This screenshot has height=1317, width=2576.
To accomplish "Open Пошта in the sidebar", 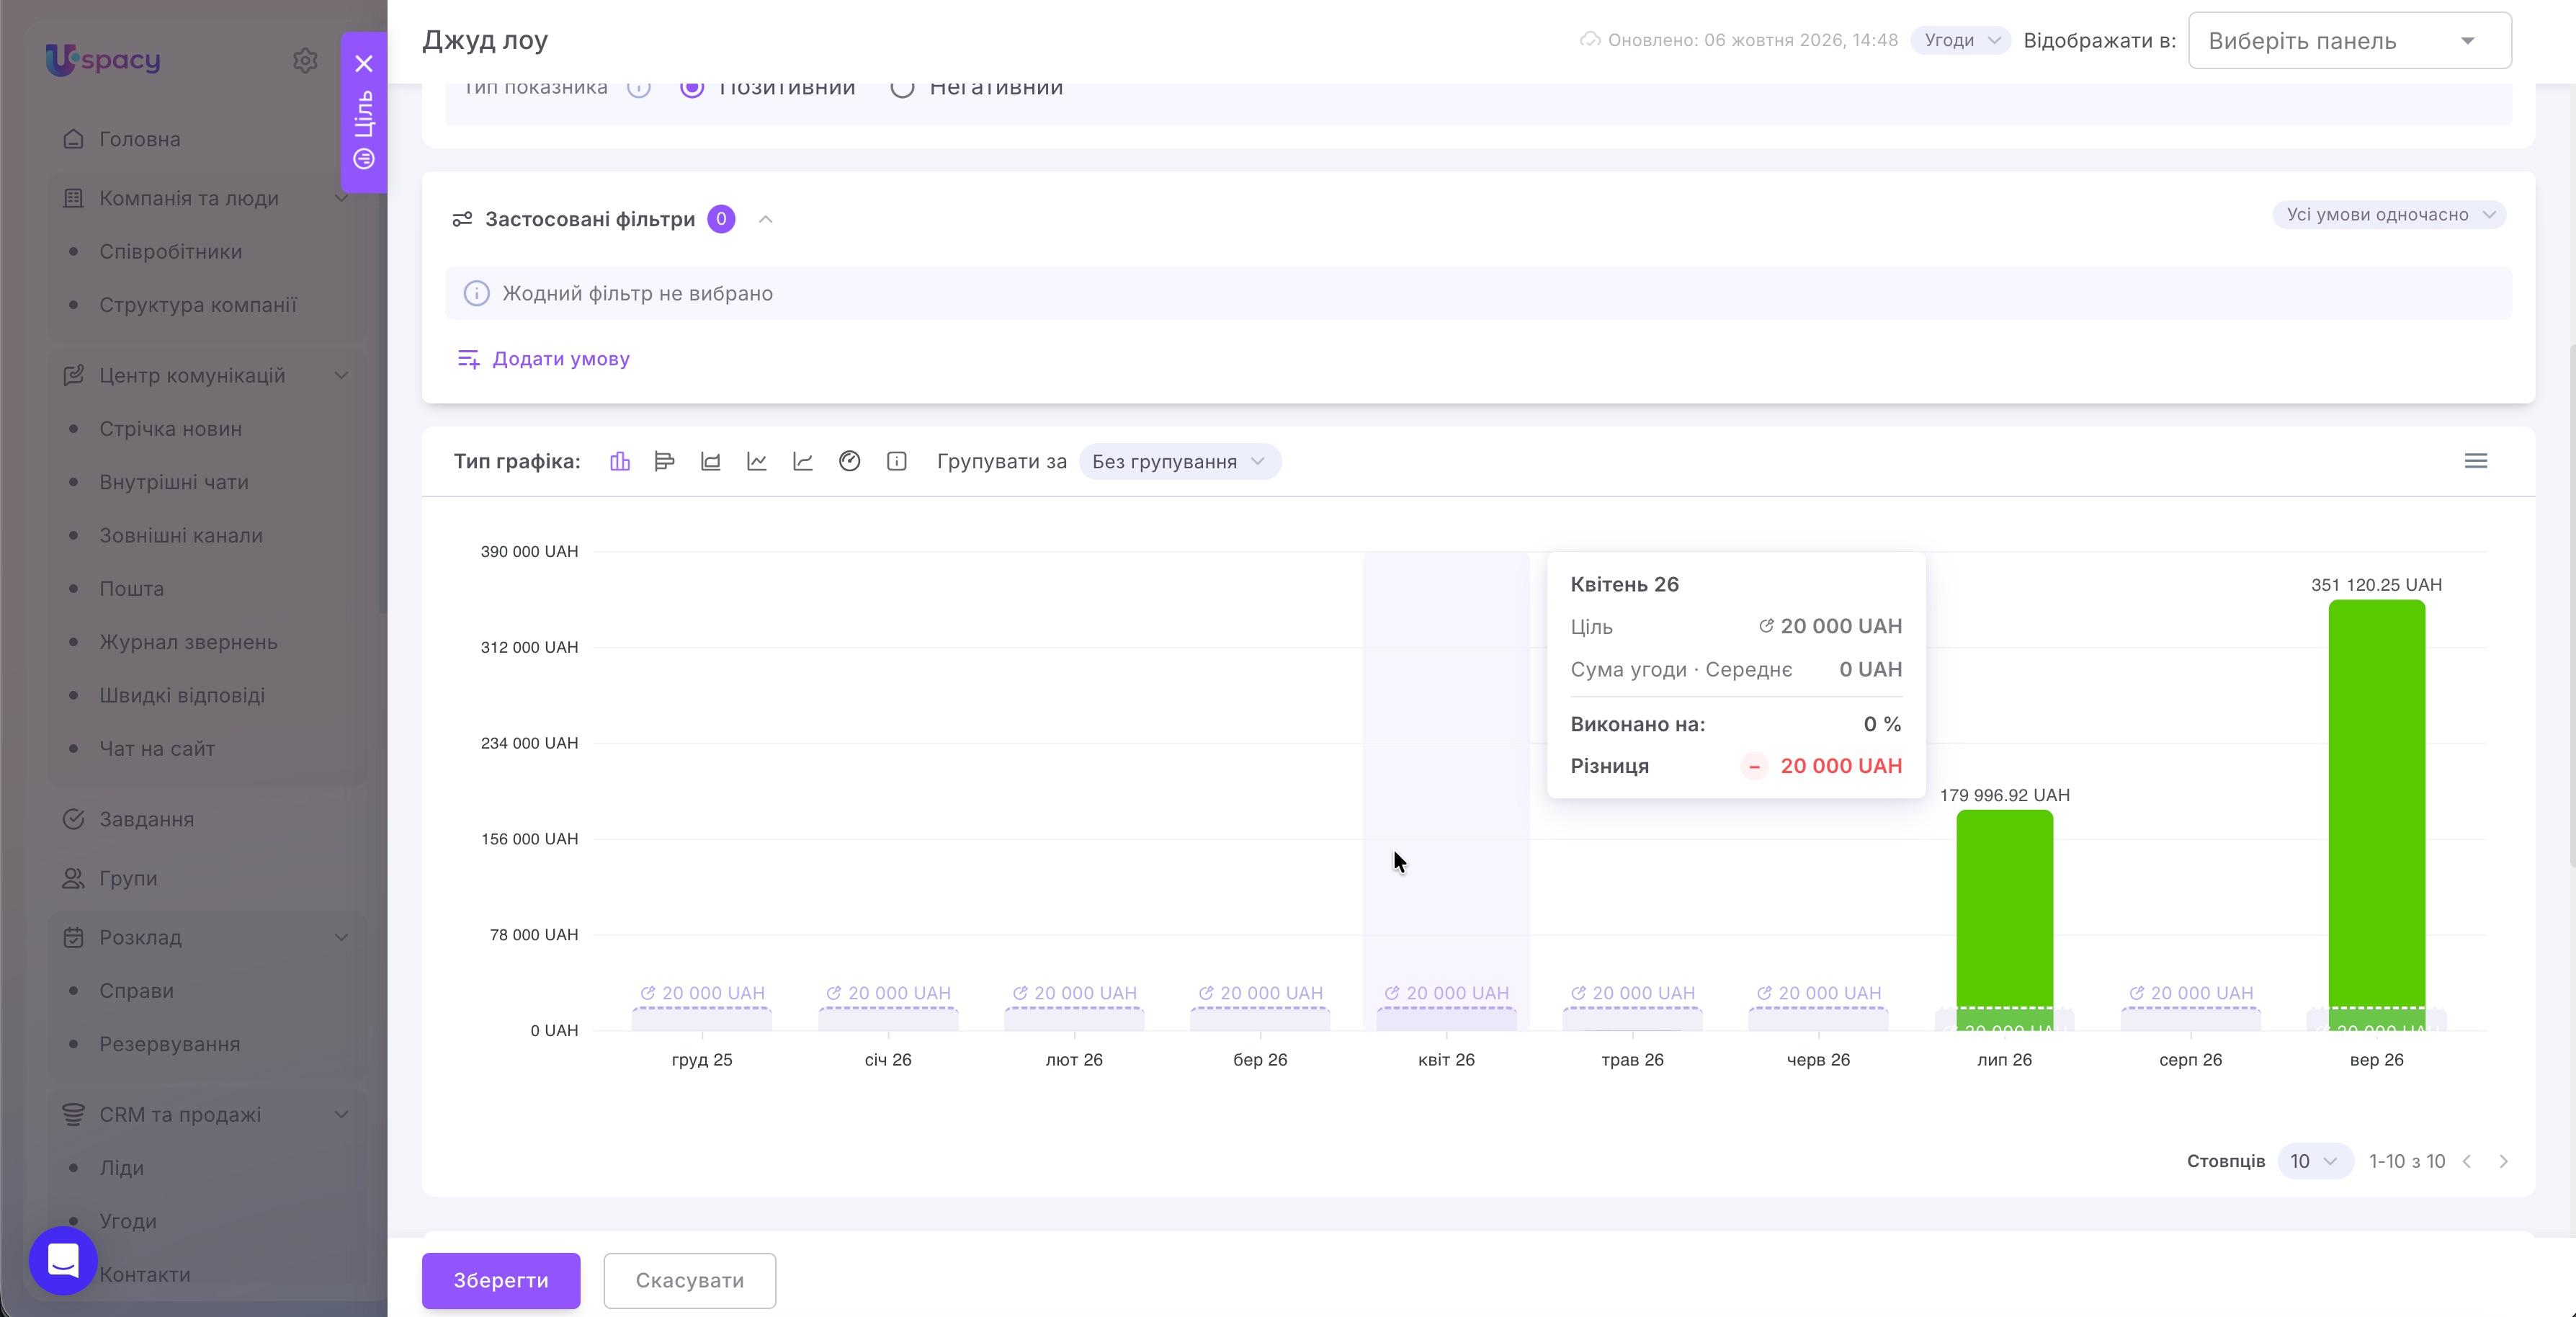I will 131,589.
